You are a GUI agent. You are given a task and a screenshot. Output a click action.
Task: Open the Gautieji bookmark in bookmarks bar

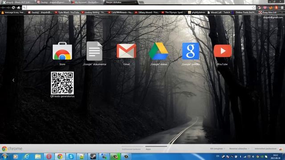pyautogui.click(x=41, y=12)
